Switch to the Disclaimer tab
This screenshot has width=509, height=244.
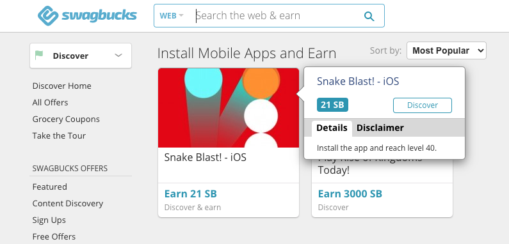[x=380, y=128]
